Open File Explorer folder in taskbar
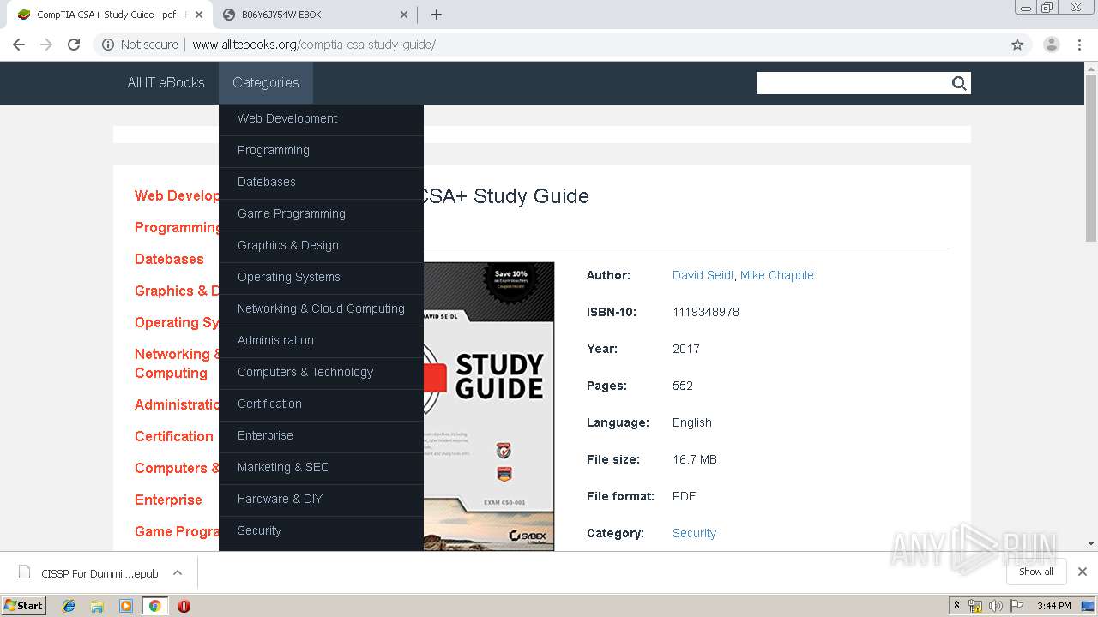The height and width of the screenshot is (617, 1098). pos(97,606)
